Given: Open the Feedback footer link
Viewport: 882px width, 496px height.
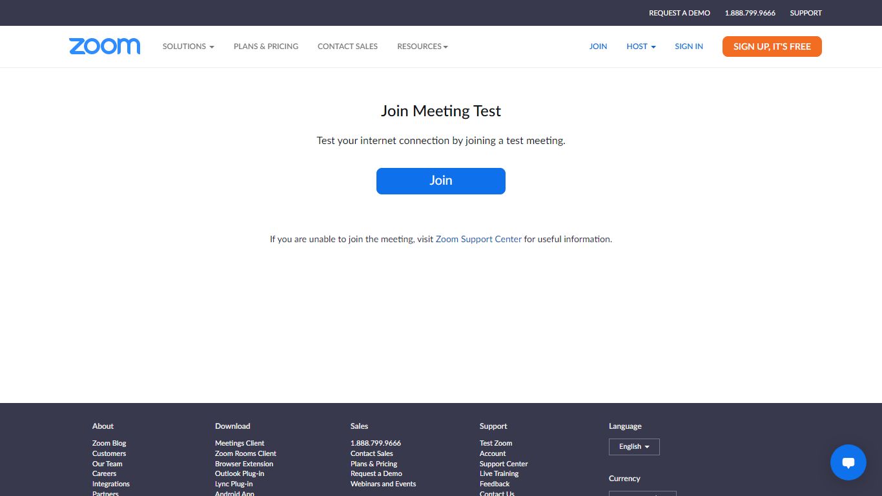Looking at the screenshot, I should [495, 484].
